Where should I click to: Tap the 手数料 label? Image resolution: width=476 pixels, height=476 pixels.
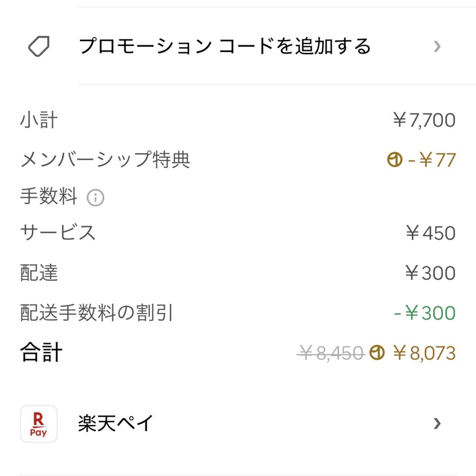pyautogui.click(x=48, y=197)
